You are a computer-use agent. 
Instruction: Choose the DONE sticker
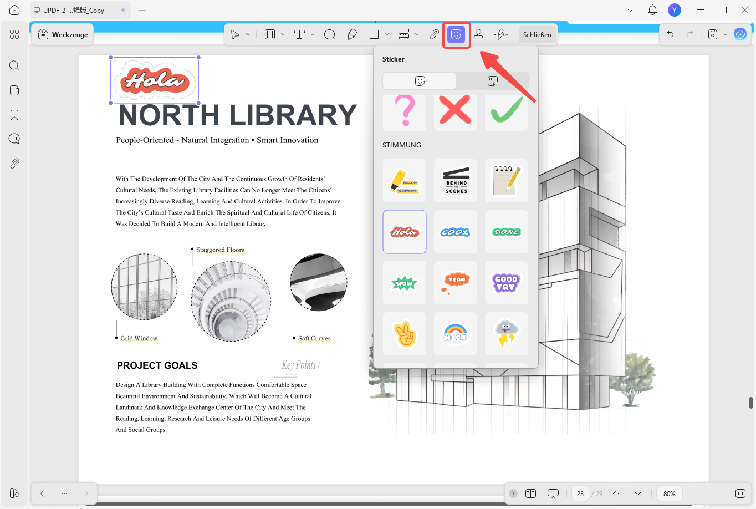507,232
